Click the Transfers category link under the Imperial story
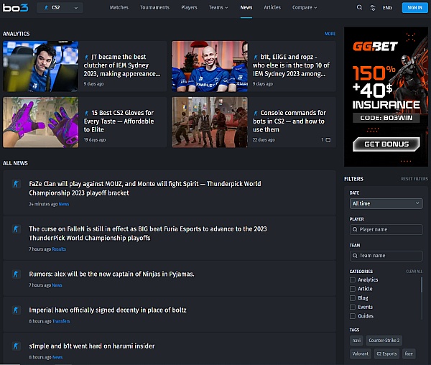431x365 pixels. click(x=61, y=321)
